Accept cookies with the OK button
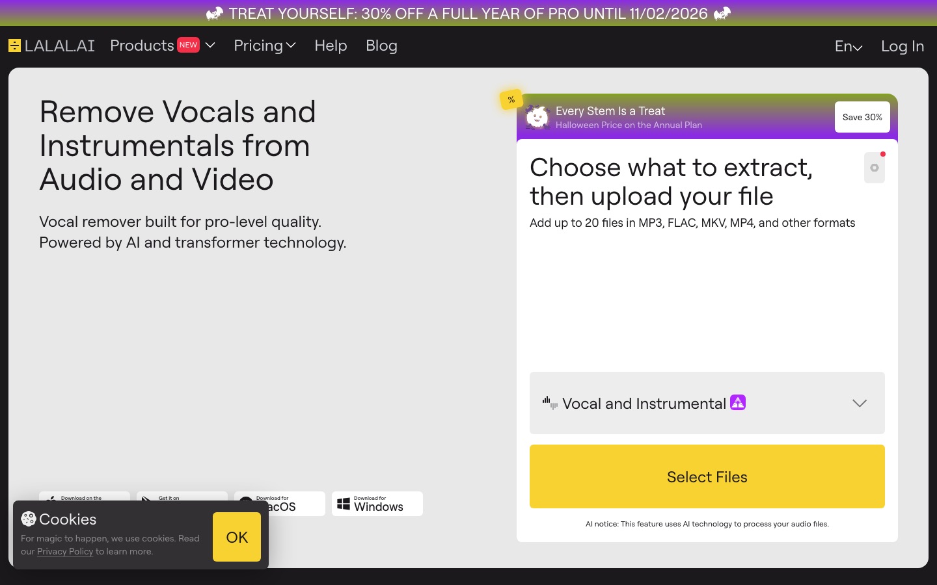Viewport: 937px width, 585px height. point(237,537)
